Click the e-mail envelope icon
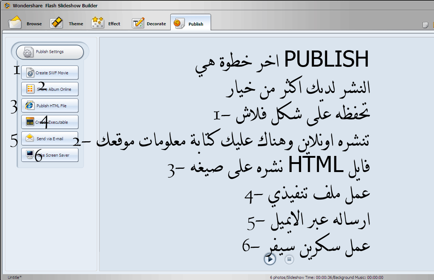Viewport: 434px width, 280px height. pos(30,138)
